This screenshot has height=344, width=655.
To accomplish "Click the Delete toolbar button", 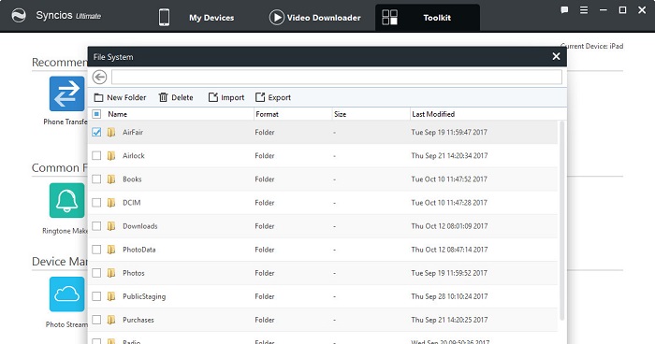I will (176, 98).
